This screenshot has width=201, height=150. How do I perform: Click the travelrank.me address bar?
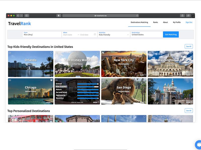click(100, 15)
